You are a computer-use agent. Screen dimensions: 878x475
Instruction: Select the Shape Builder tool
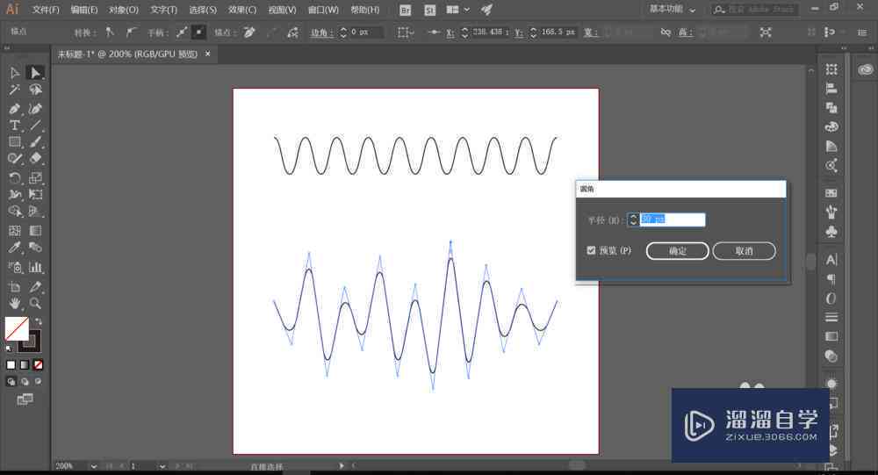pos(15,212)
